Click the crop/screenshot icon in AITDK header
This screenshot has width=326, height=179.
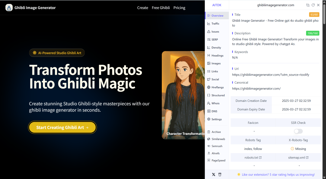(308, 5)
